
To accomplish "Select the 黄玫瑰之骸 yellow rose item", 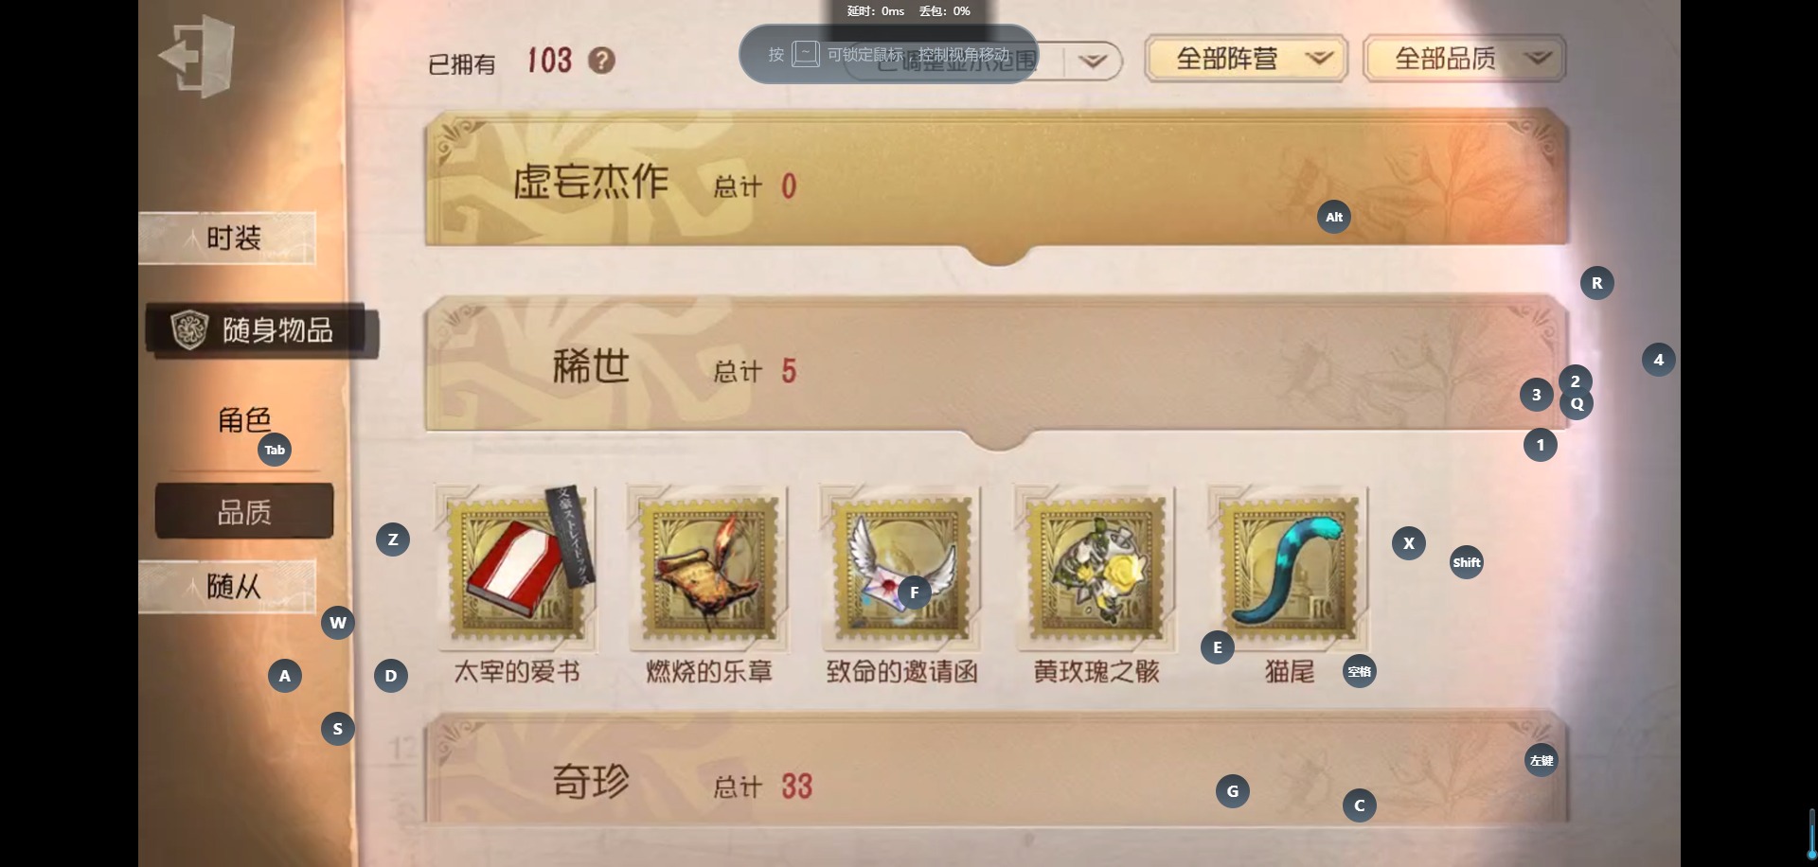I will click(1096, 567).
